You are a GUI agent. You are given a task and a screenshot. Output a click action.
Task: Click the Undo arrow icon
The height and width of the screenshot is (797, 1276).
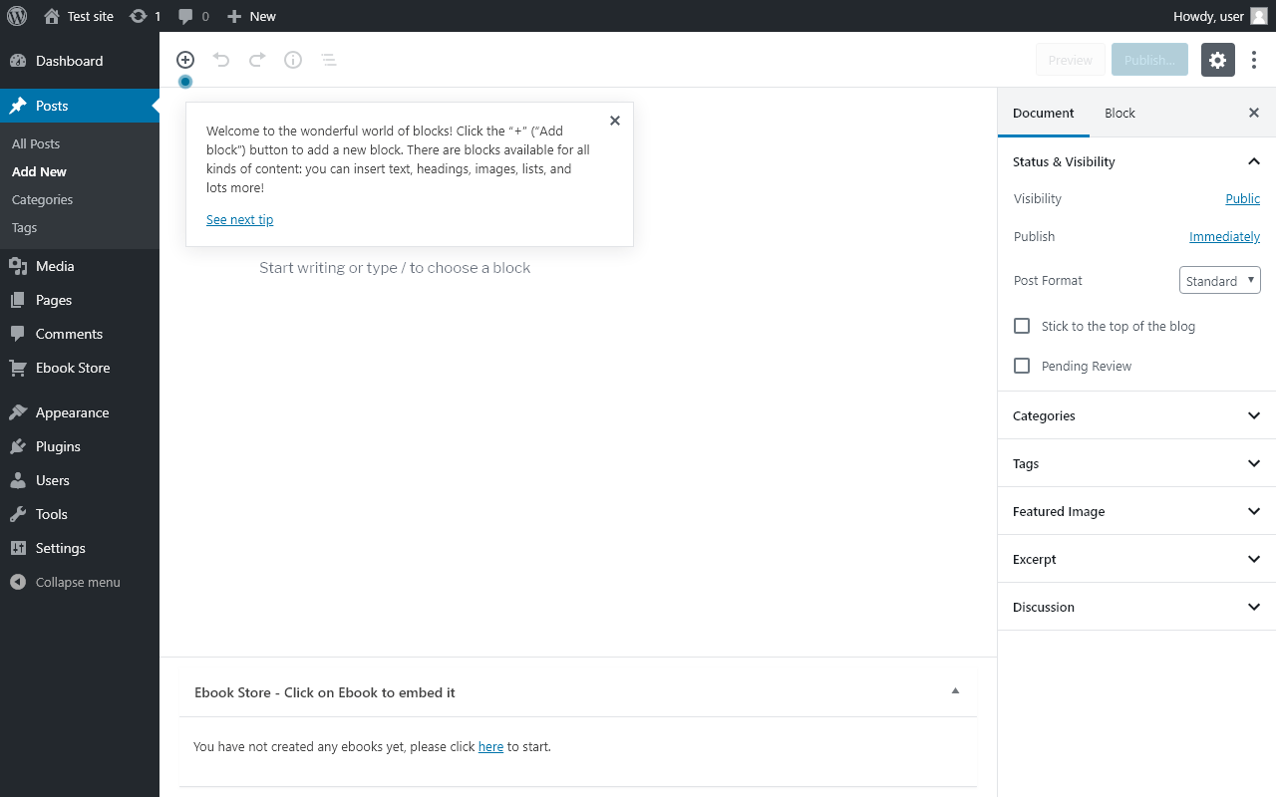tap(221, 60)
